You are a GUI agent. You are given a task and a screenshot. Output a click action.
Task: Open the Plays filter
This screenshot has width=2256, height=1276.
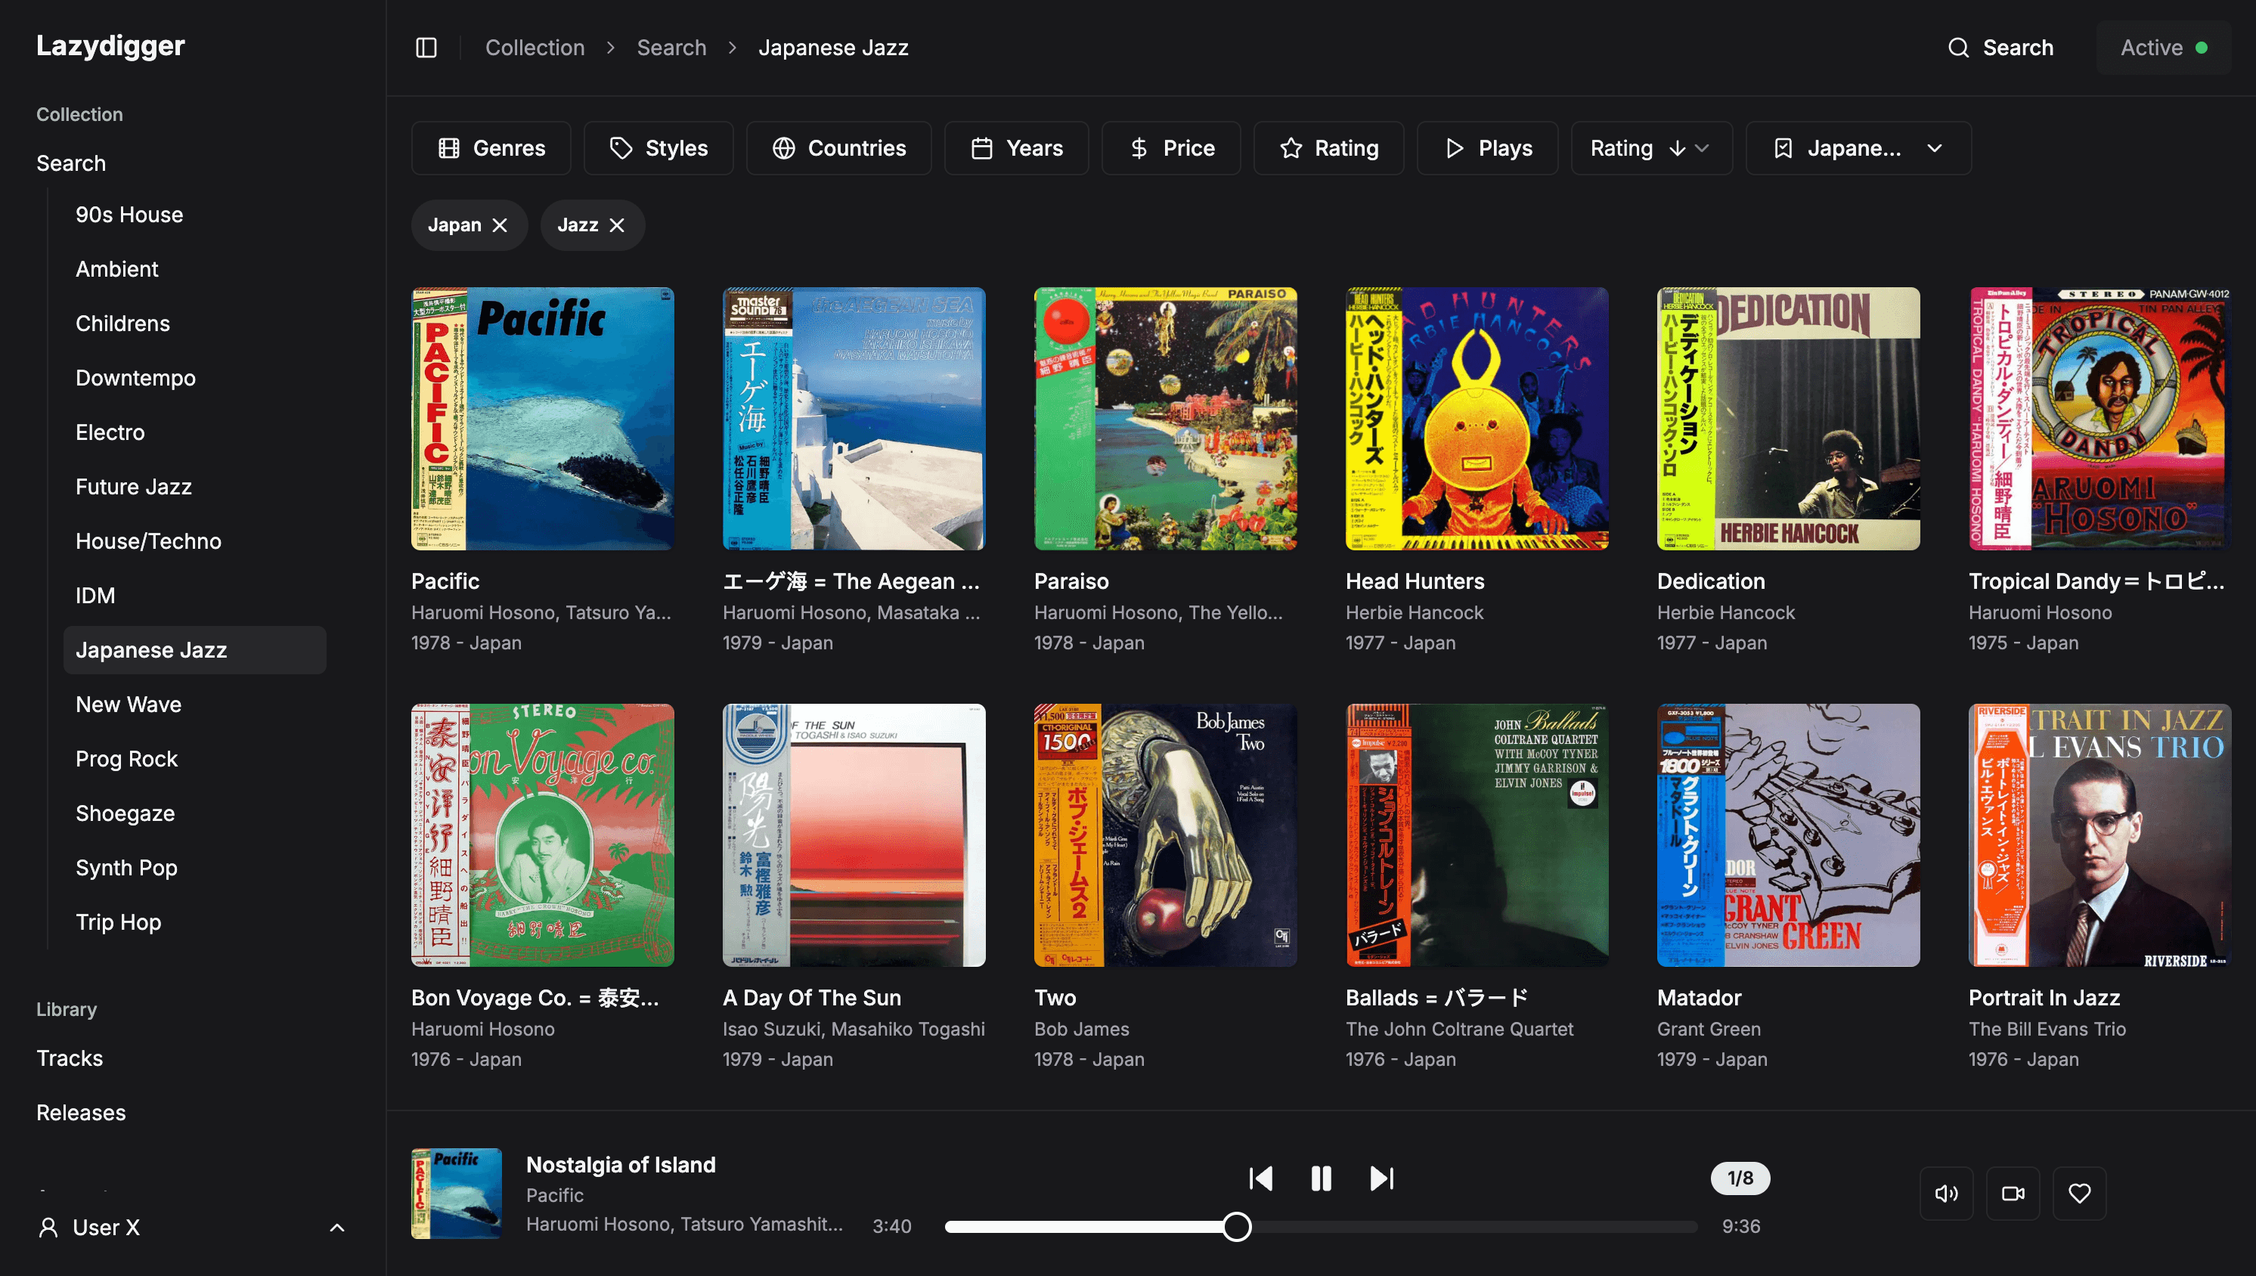coord(1487,147)
